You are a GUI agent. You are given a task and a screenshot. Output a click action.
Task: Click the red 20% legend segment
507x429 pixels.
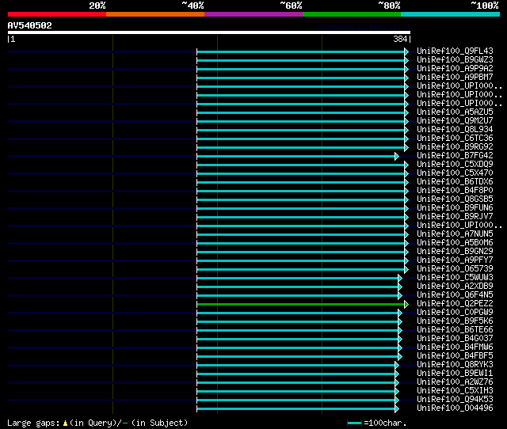57,14
